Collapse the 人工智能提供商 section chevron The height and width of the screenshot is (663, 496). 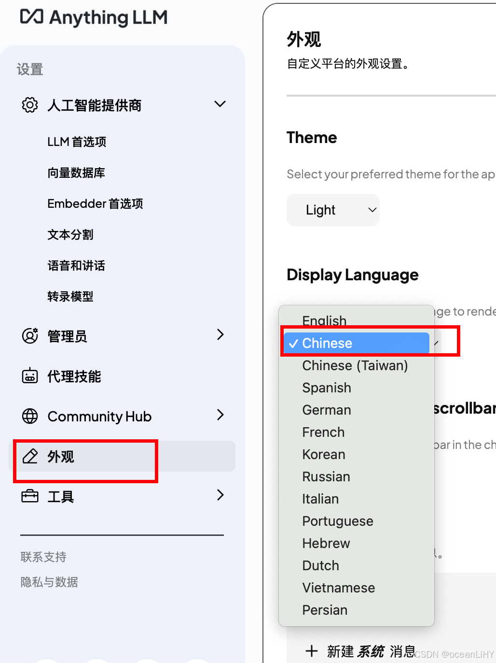pyautogui.click(x=220, y=104)
